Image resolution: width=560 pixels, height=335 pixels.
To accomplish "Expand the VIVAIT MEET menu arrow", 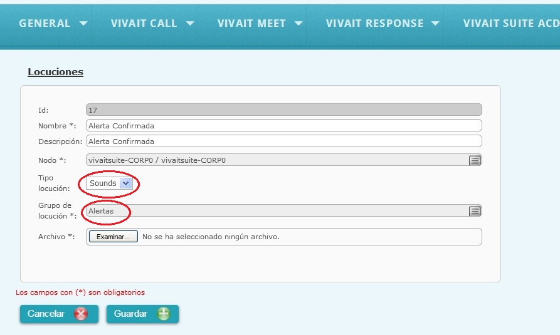I will point(298,24).
